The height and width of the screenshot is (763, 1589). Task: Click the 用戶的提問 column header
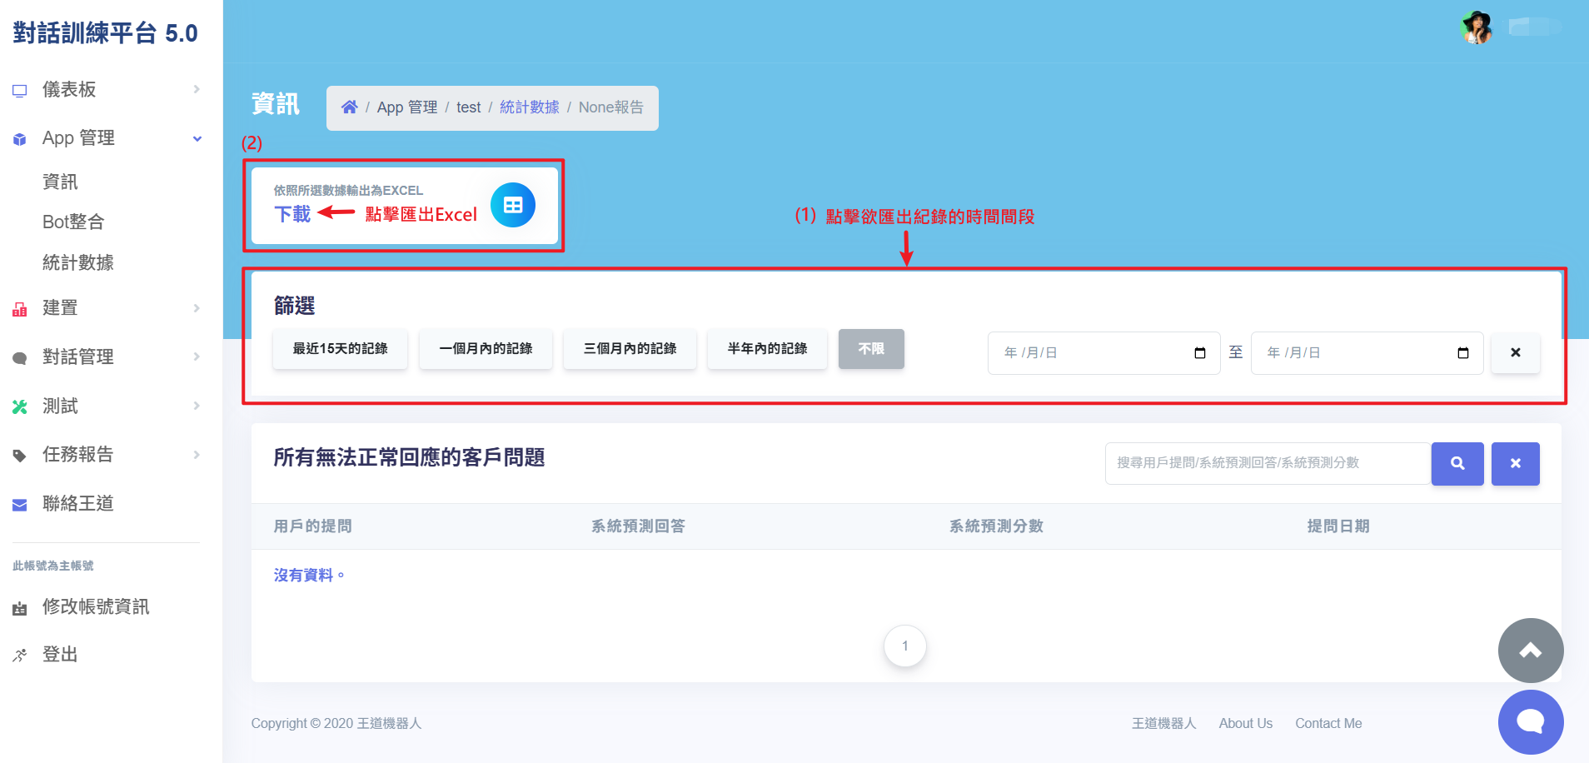pos(313,526)
